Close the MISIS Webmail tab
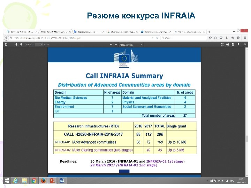 [x=36, y=32]
